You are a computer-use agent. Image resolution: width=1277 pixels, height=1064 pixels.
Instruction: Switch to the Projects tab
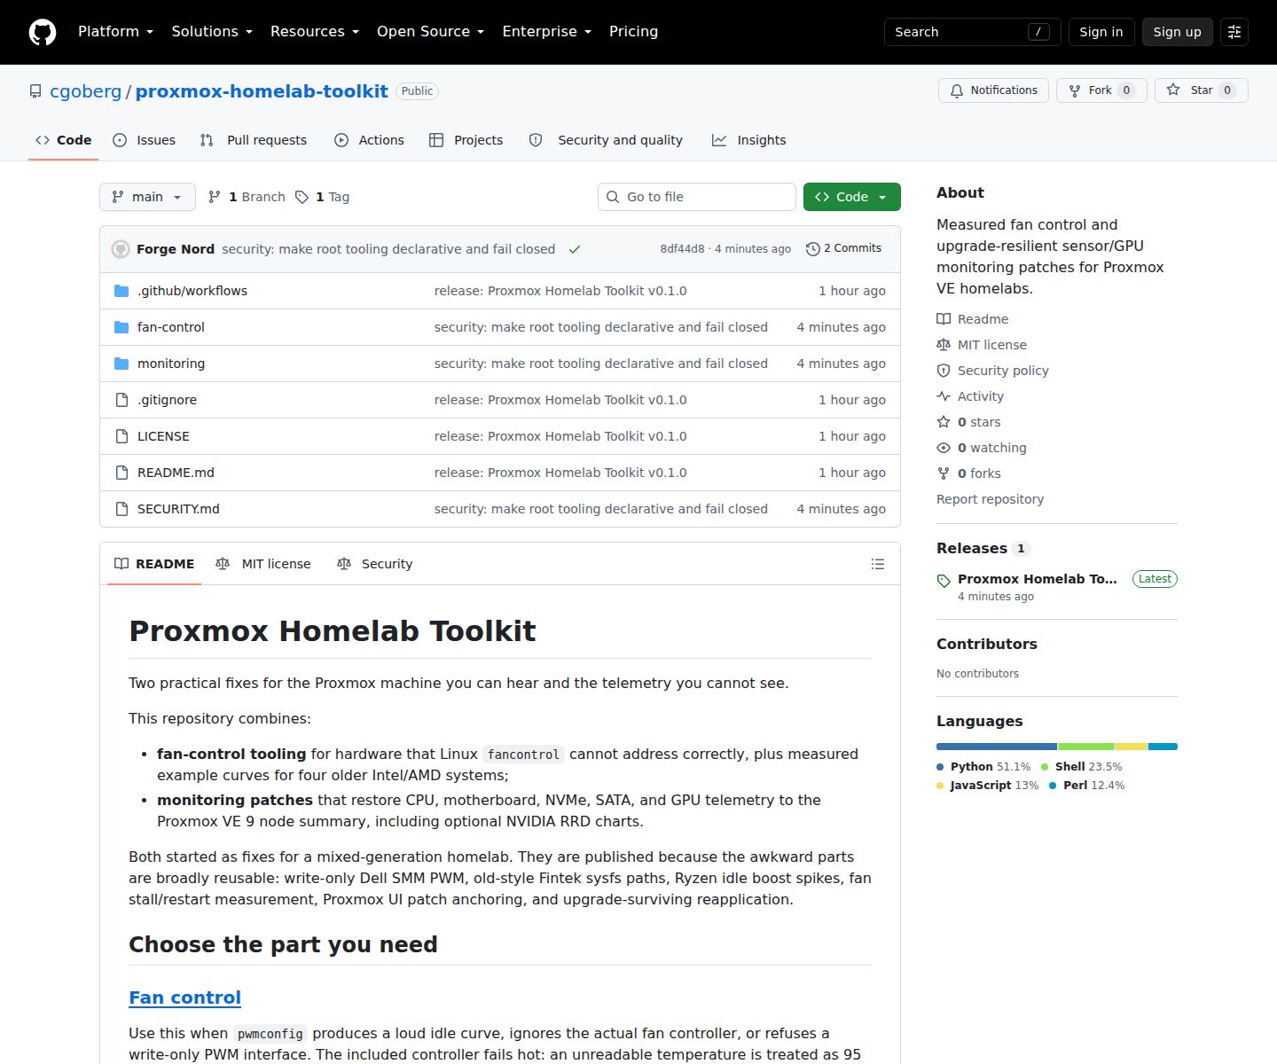click(x=466, y=140)
